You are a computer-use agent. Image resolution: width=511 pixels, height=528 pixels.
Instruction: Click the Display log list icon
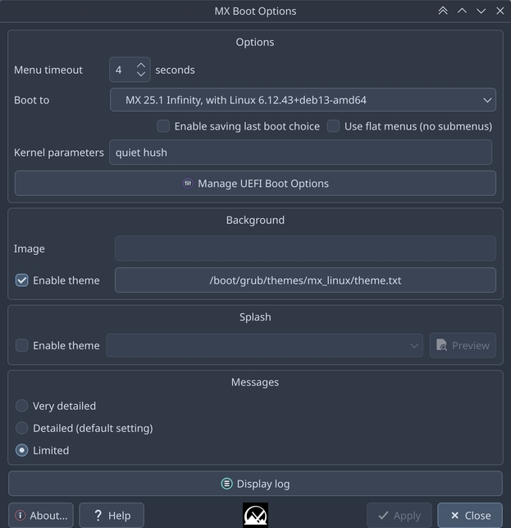tap(226, 484)
